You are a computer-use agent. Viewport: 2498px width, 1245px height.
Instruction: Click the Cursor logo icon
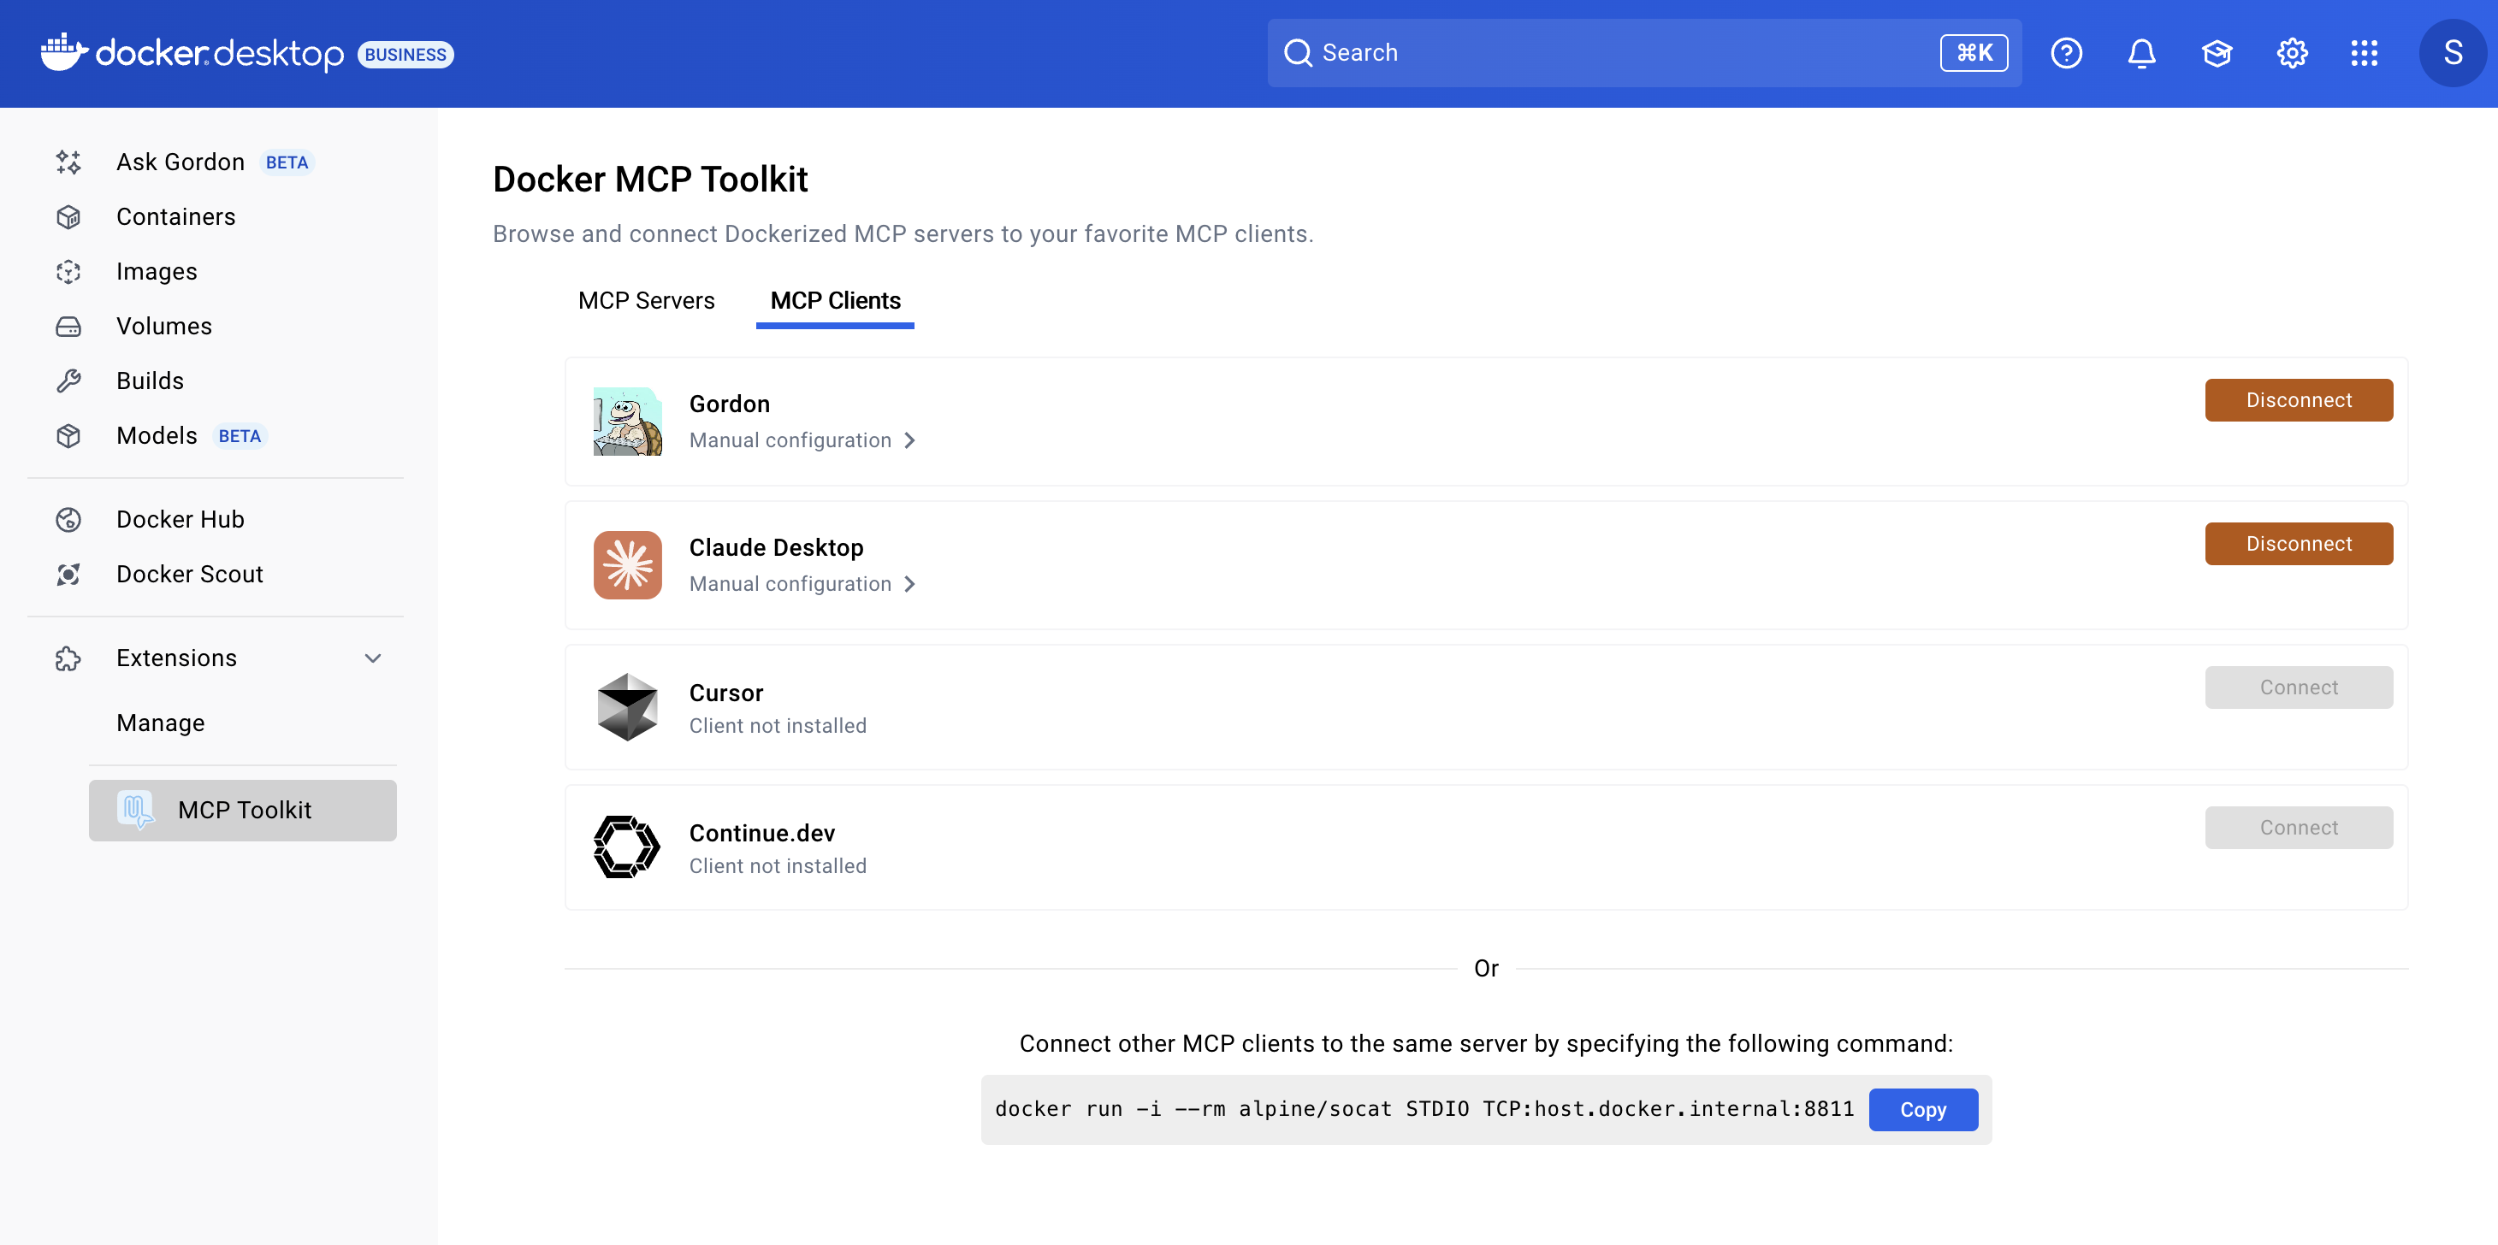pos(627,707)
